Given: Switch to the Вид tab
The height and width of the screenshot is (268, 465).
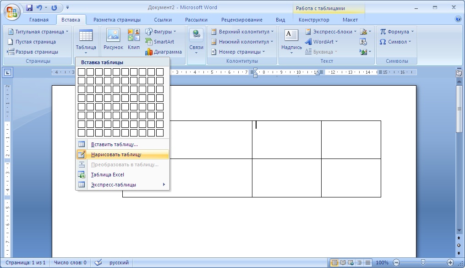Looking at the screenshot, I should 280,20.
